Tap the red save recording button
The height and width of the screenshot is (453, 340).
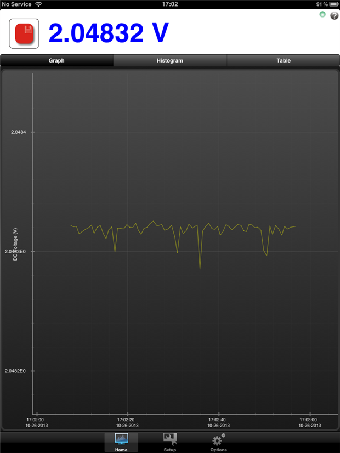point(24,33)
